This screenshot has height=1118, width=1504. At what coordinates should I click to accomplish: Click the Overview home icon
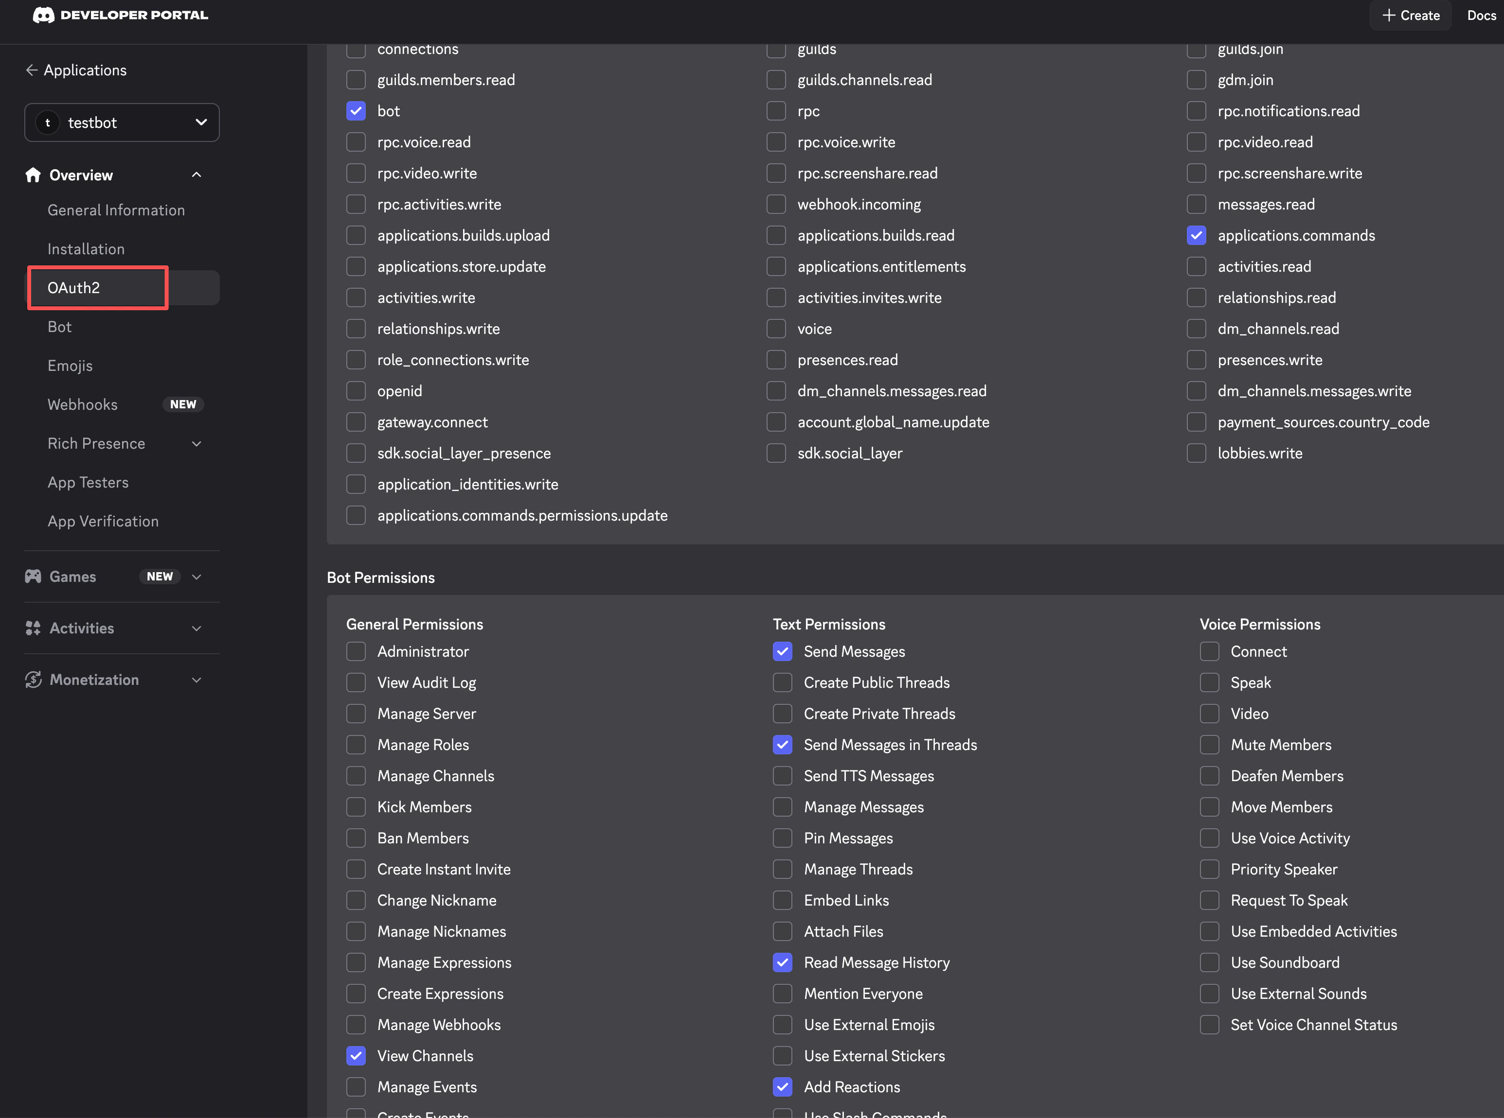pyautogui.click(x=33, y=175)
